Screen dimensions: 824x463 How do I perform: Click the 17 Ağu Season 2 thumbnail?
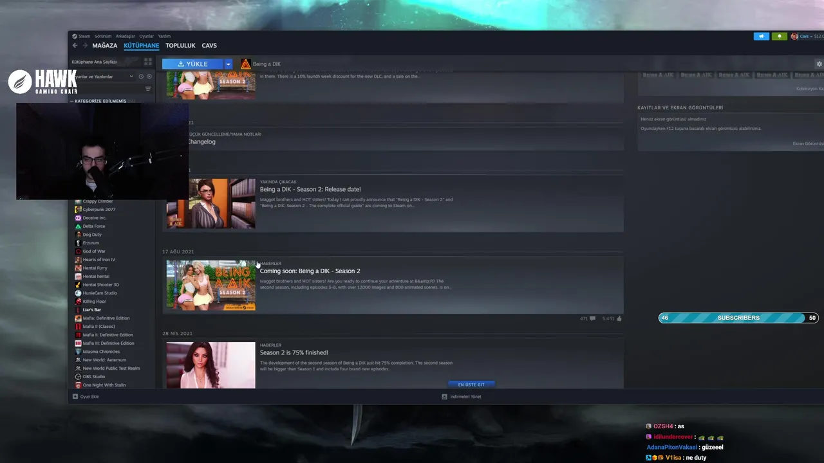pos(211,286)
